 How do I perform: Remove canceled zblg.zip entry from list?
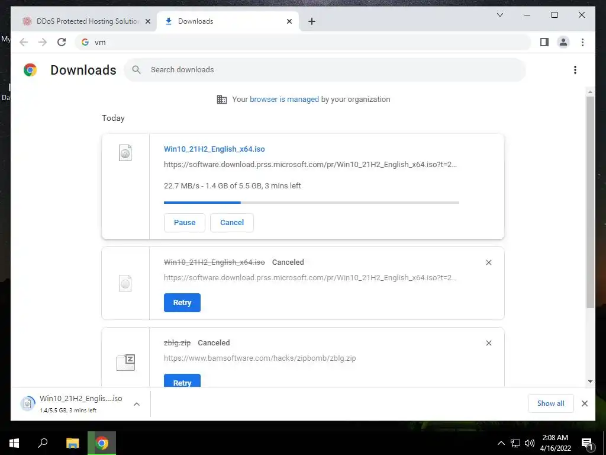pos(488,343)
